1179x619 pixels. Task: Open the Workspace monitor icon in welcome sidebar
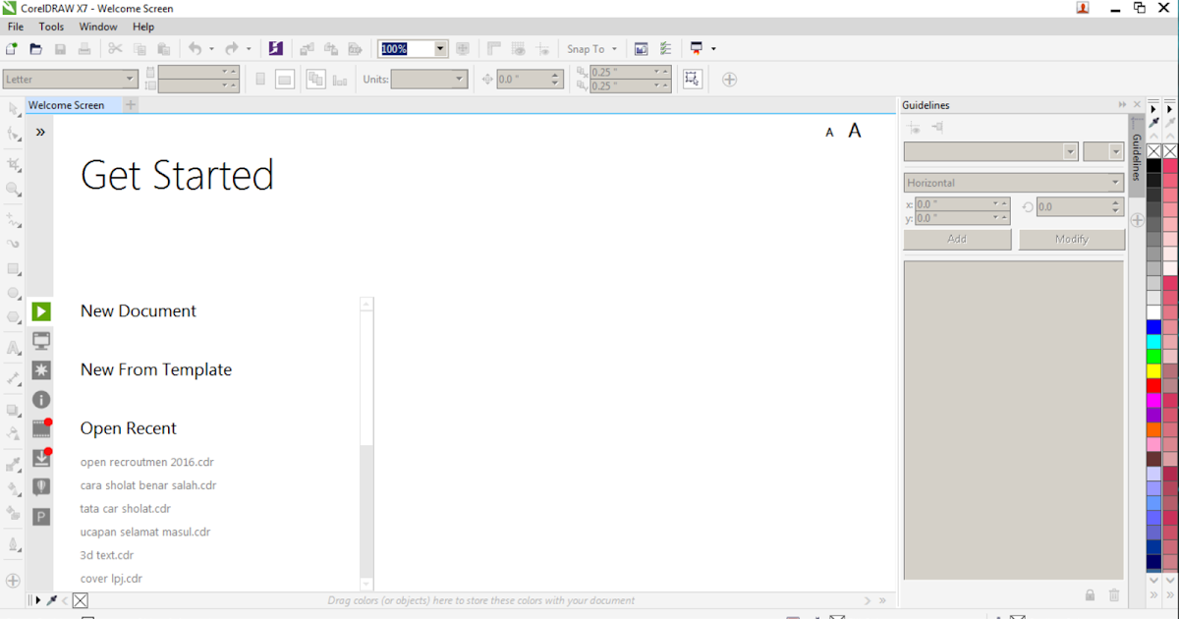pyautogui.click(x=41, y=341)
